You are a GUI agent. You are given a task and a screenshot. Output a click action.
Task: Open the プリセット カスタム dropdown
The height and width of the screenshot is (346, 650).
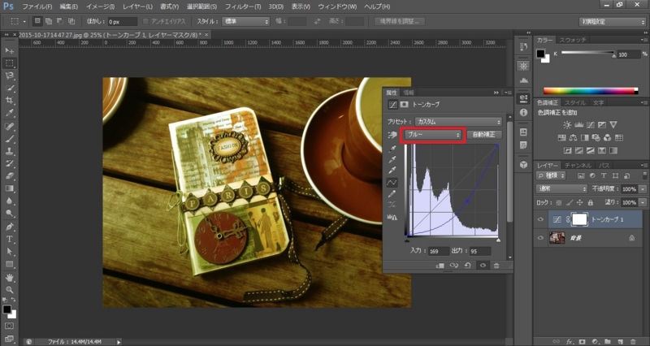tap(458, 122)
